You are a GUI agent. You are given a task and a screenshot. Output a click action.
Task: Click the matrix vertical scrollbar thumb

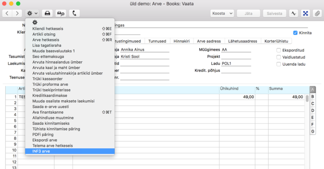point(307,98)
